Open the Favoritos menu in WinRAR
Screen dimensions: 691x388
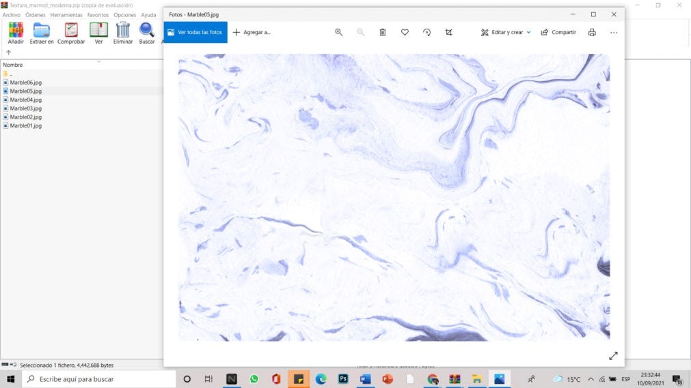pos(98,15)
